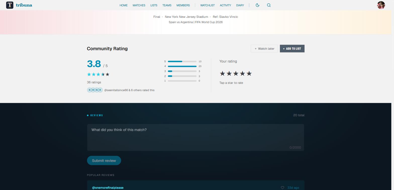Click the Add to List button
394x190 pixels.
click(292, 49)
